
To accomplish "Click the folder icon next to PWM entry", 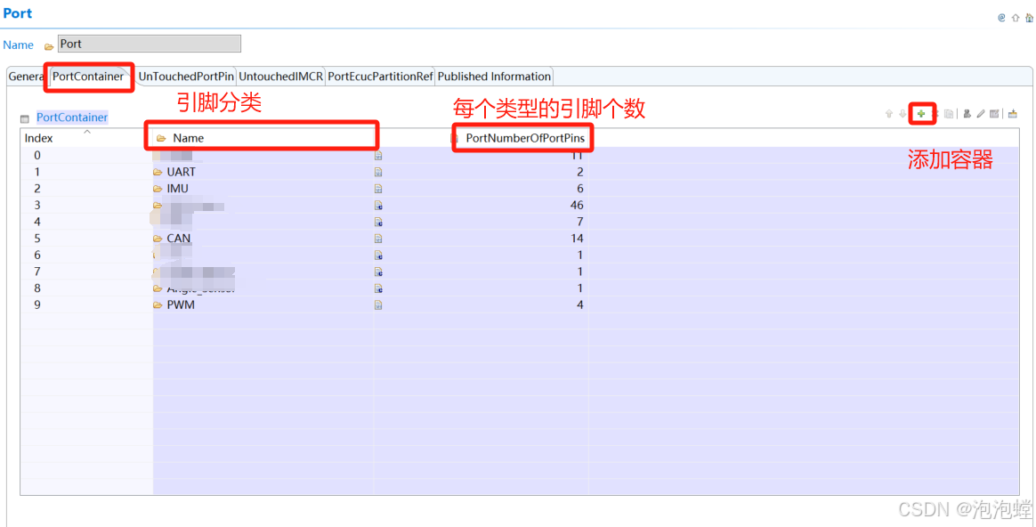I will [x=158, y=304].
